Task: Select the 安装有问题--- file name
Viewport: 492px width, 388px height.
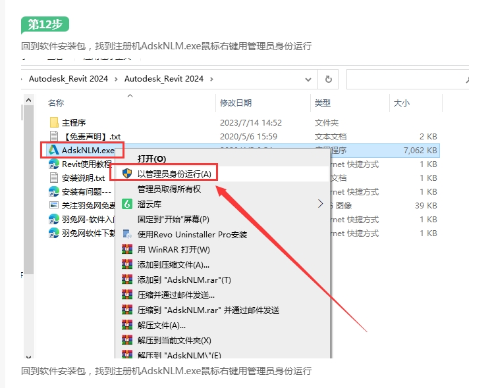Action: point(86,192)
